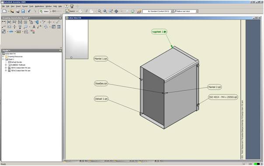Click the horizontal scrollbar below the drawing
Image resolution: width=264 pixels, height=166 pixels.
click(114, 161)
